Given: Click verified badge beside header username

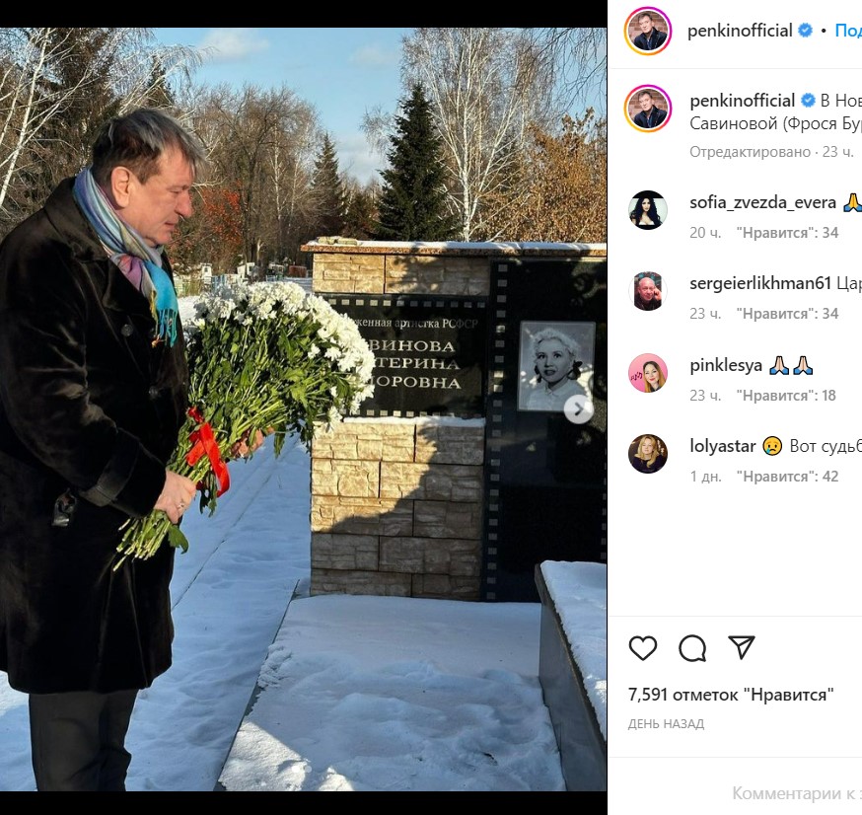Looking at the screenshot, I should [805, 31].
